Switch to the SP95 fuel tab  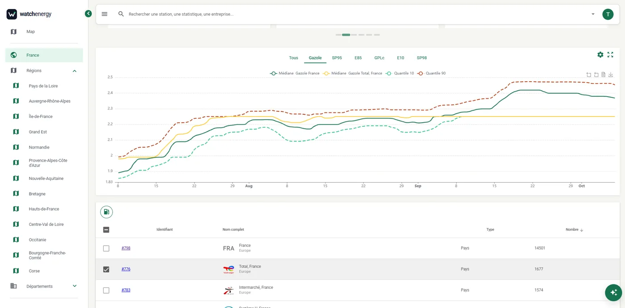tap(337, 58)
